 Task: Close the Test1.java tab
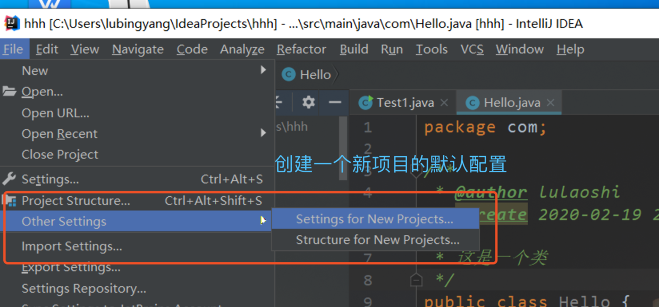[444, 102]
